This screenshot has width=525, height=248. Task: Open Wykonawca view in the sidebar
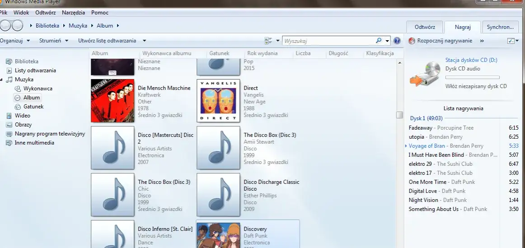(38, 89)
